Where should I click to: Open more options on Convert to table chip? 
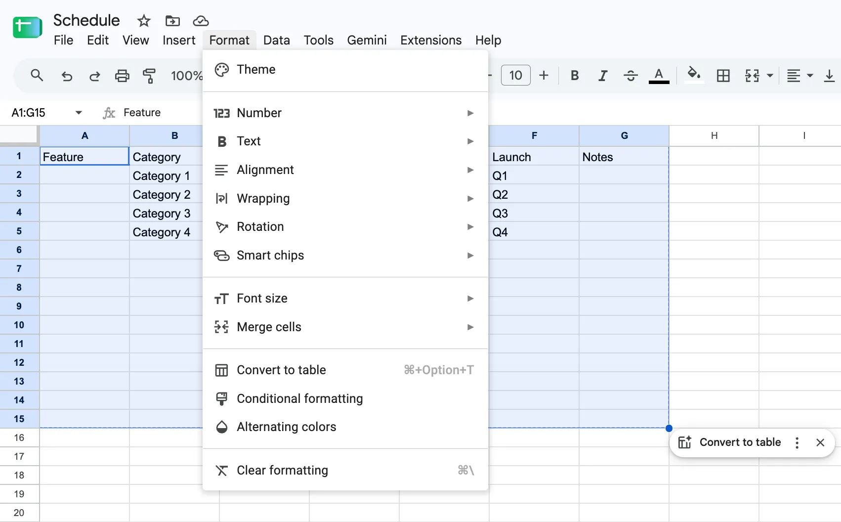[797, 442]
